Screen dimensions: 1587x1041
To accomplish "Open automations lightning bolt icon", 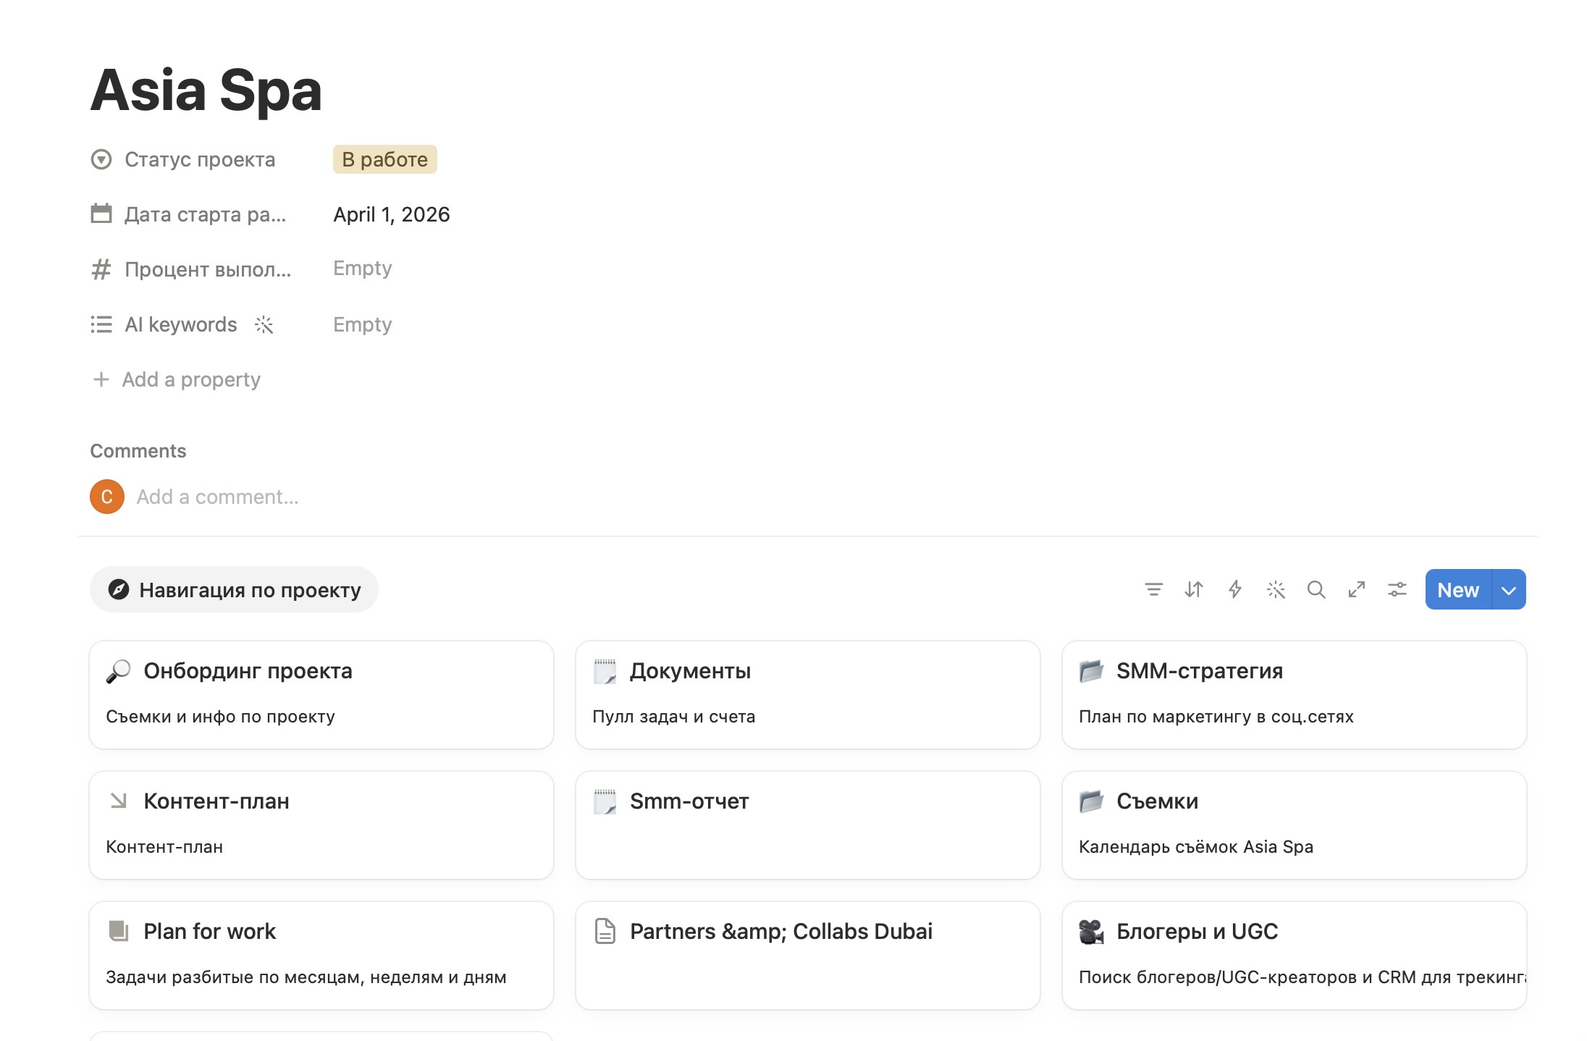I will coord(1235,590).
